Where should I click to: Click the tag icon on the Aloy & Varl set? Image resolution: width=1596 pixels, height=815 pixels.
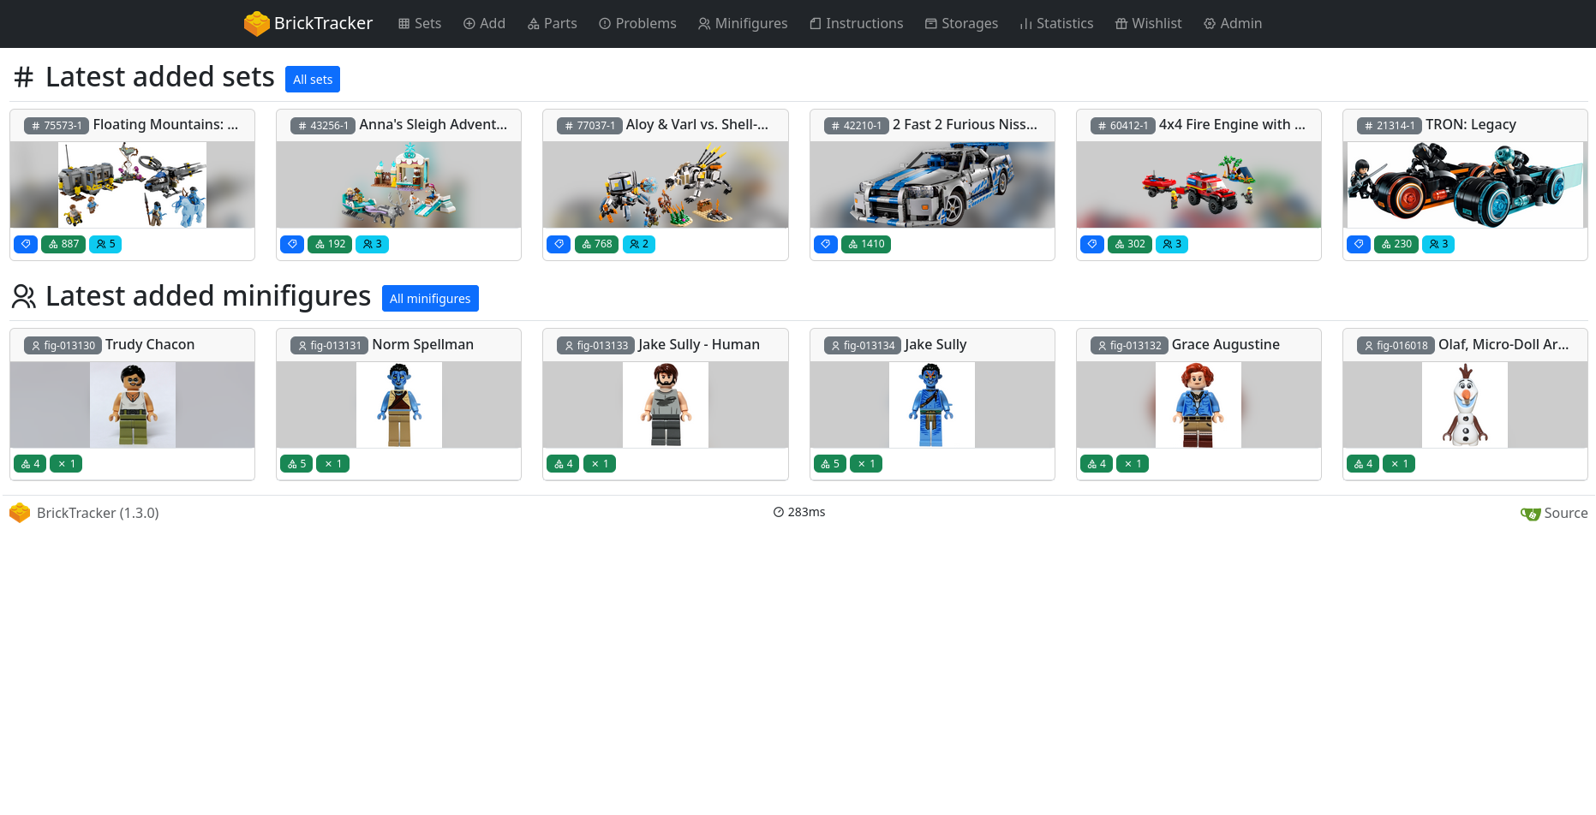coord(559,244)
